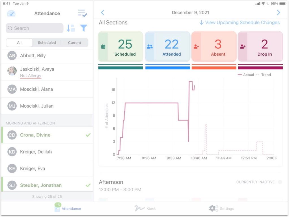The width and height of the screenshot is (289, 217).
Task: Click the SJ avatar for Jonathan Steuber
Action: pyautogui.click(x=12, y=185)
